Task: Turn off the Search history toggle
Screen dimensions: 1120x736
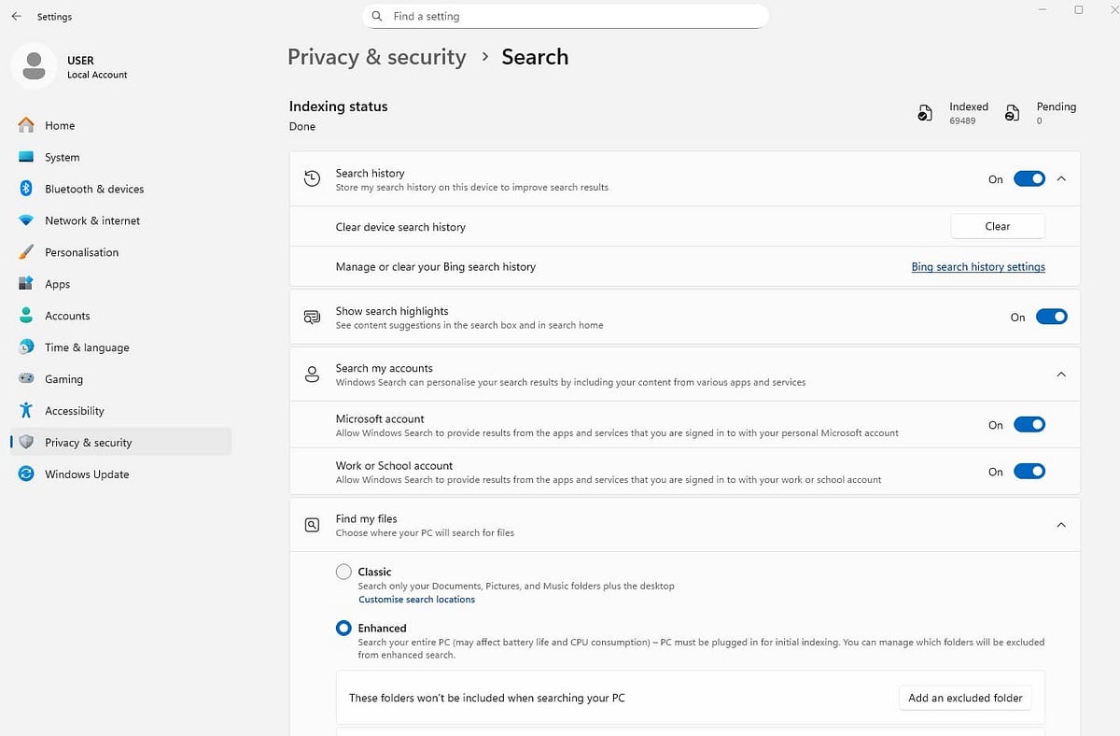Action: [1029, 179]
